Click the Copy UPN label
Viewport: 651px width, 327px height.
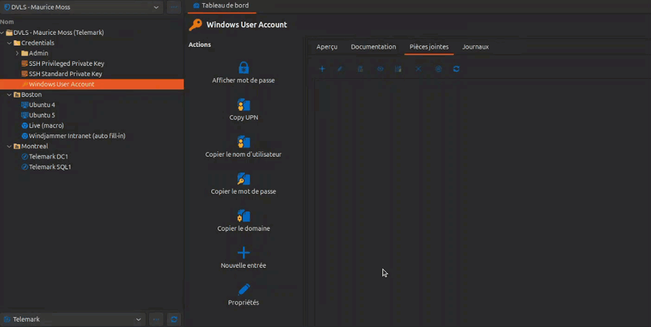[x=243, y=117]
